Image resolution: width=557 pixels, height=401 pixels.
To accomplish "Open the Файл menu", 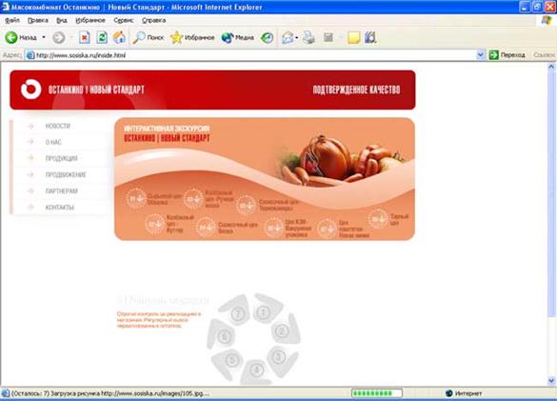I will coord(12,20).
